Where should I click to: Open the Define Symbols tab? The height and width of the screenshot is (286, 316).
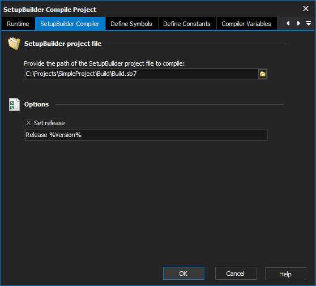(x=131, y=24)
